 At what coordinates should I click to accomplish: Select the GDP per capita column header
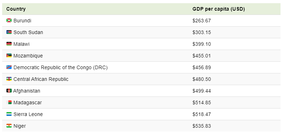(218, 9)
